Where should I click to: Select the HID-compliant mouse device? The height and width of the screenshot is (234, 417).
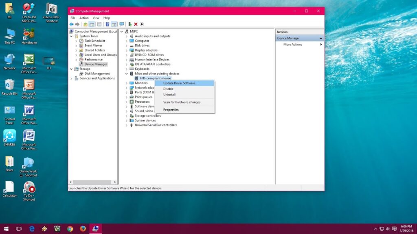155,78
